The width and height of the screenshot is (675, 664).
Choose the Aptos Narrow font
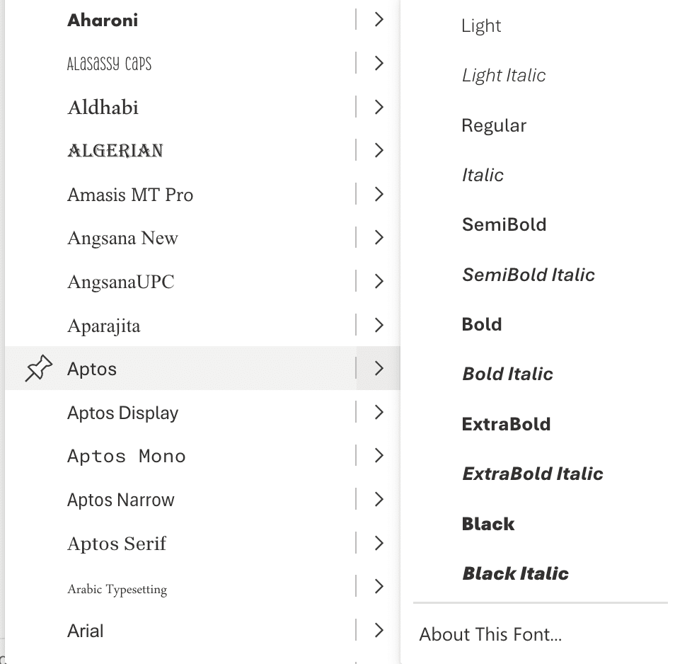pyautogui.click(x=121, y=500)
